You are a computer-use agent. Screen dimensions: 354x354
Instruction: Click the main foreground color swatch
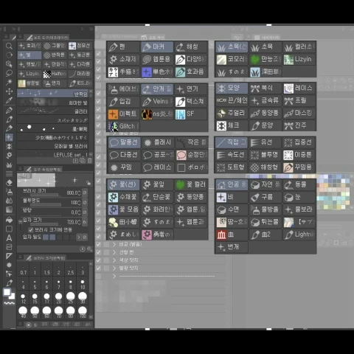7,292
